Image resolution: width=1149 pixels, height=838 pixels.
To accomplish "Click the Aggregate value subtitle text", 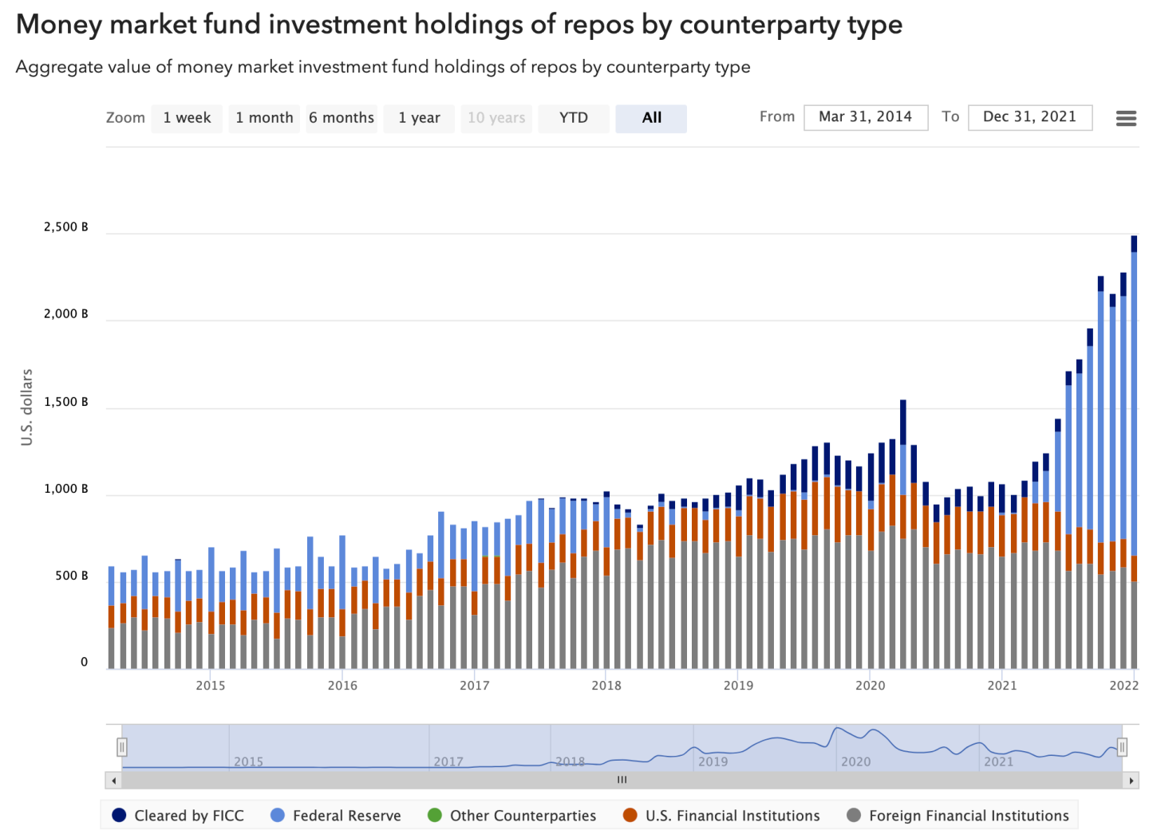I will tap(383, 67).
